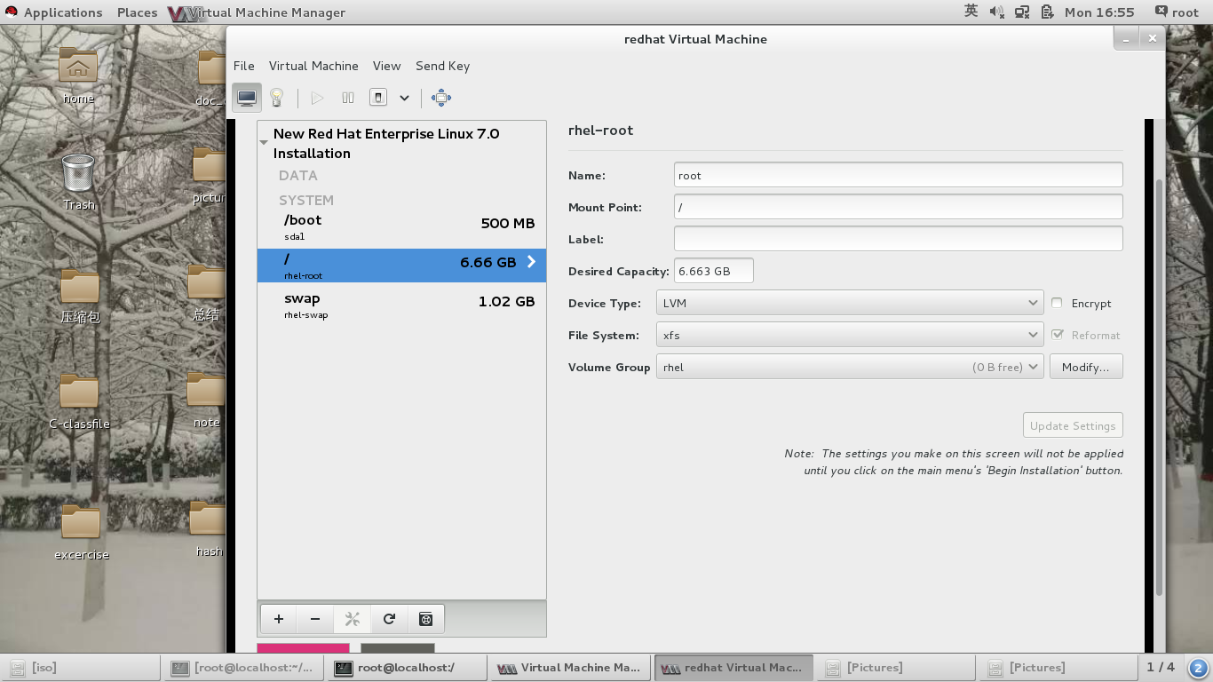Image resolution: width=1213 pixels, height=682 pixels.
Task: Remove selected mount point minus button
Action: [x=315, y=619]
